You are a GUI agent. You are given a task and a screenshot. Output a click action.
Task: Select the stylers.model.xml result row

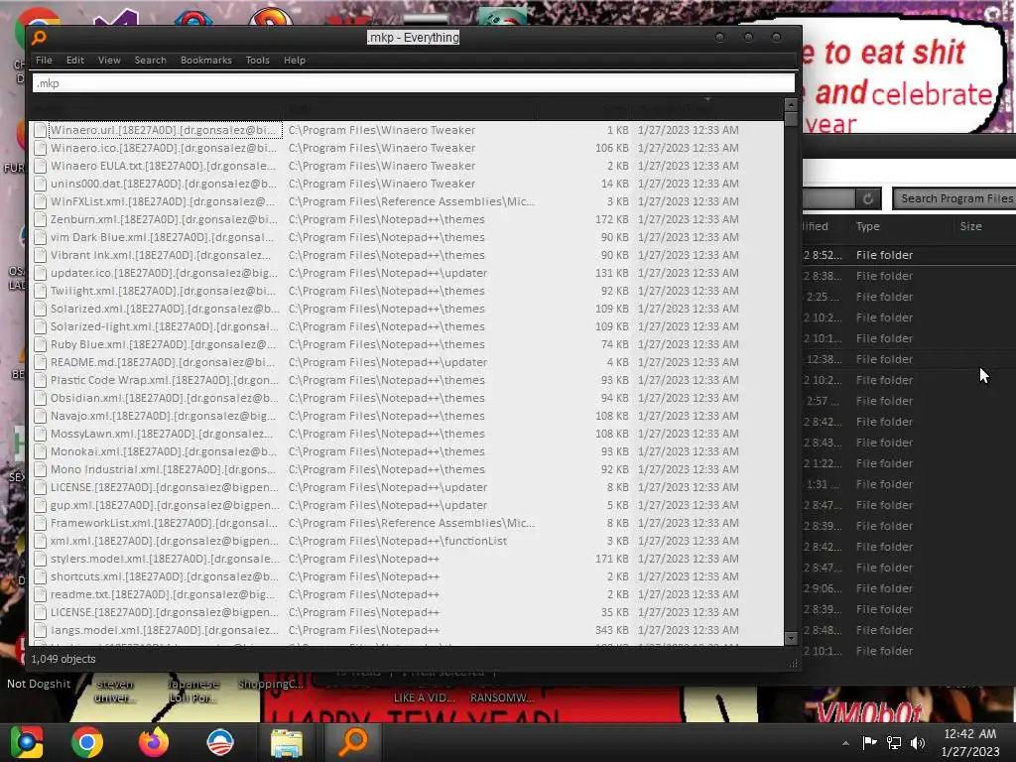407,559
